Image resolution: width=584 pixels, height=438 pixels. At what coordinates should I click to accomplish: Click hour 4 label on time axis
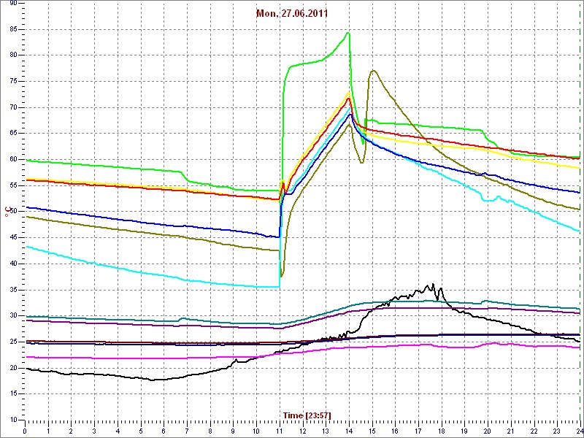pos(118,432)
